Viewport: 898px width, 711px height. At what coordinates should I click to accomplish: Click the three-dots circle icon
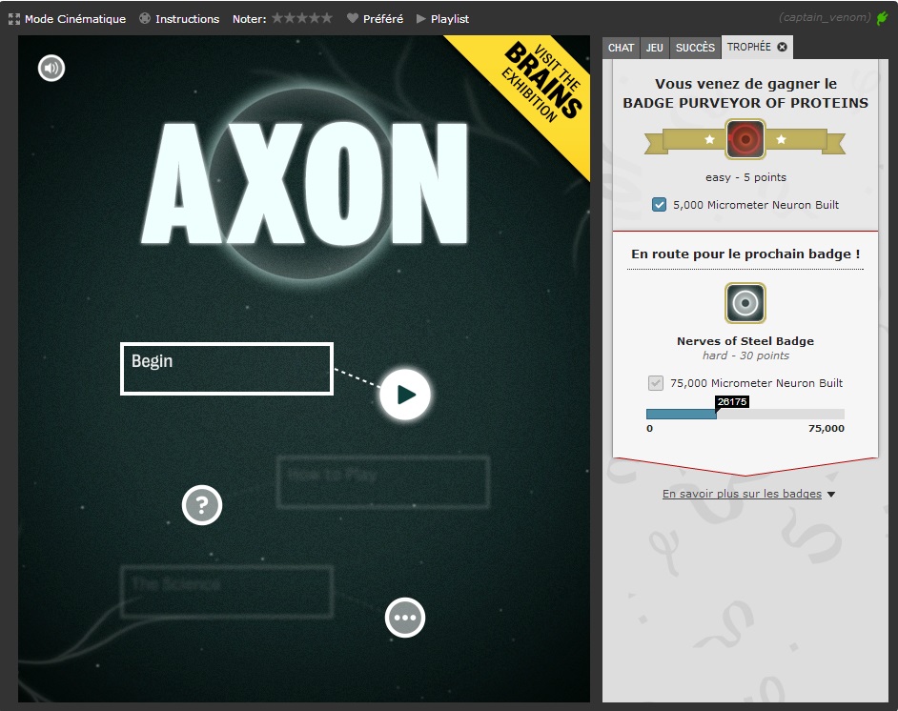(405, 618)
